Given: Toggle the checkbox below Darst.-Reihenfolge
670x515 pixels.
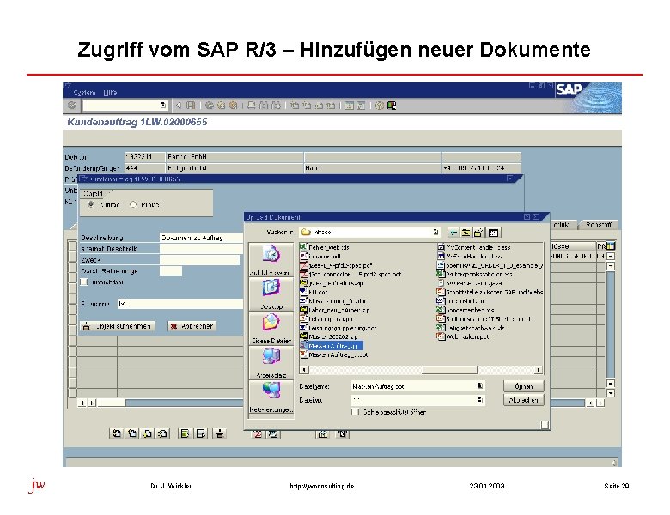Looking at the screenshot, I should click(x=84, y=282).
